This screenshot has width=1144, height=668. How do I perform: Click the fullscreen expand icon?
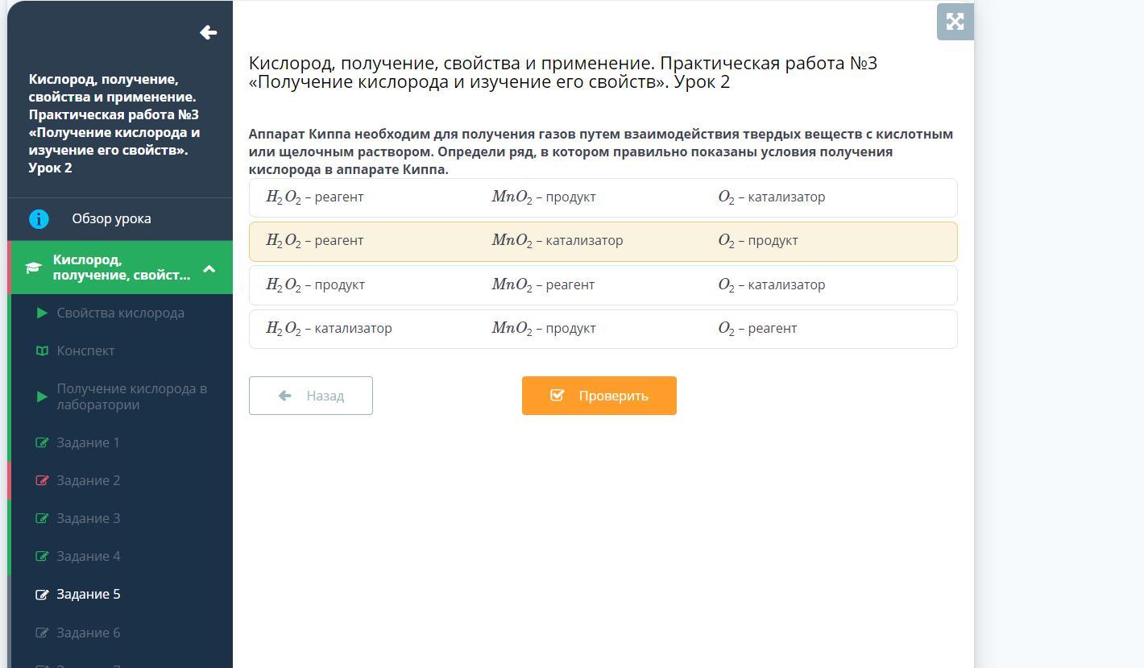(955, 22)
